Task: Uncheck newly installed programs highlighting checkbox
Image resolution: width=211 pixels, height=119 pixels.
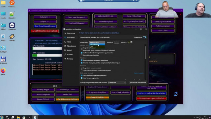Action: pyautogui.click(x=81, y=60)
